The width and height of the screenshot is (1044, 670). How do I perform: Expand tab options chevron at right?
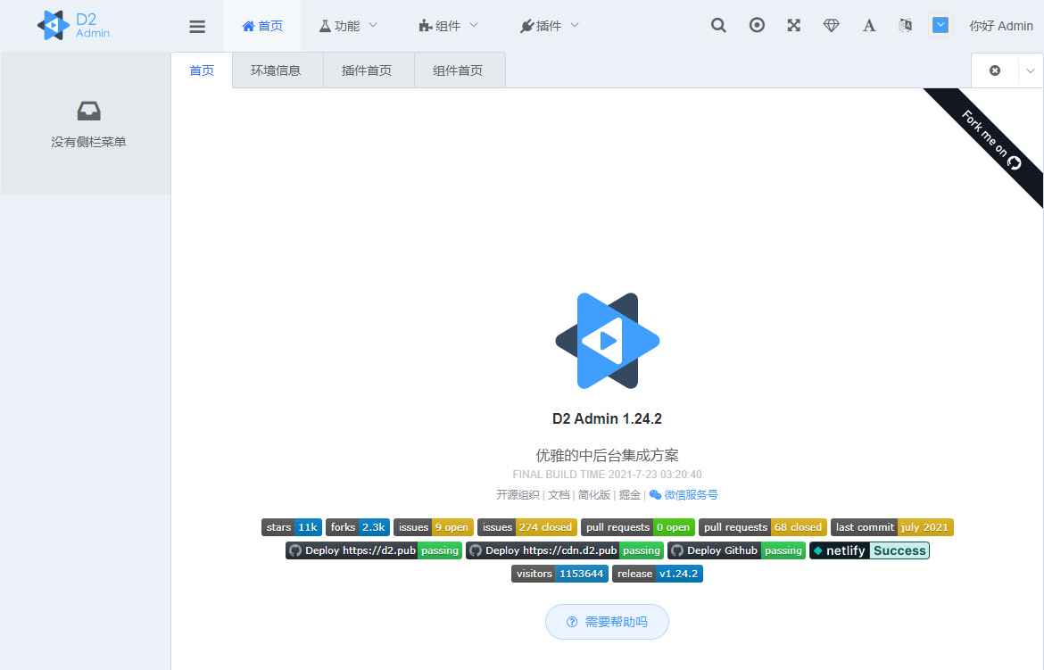point(1031,70)
